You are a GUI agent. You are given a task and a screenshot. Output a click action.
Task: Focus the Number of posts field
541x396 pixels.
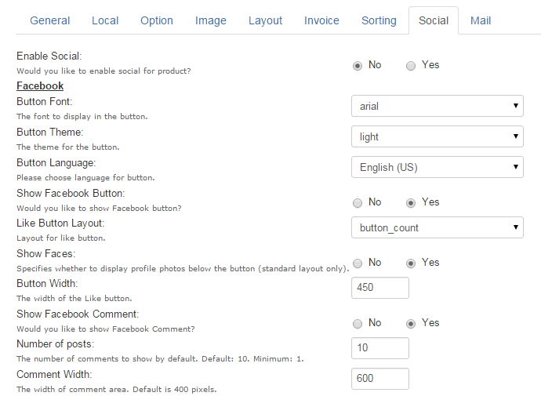[x=380, y=348]
